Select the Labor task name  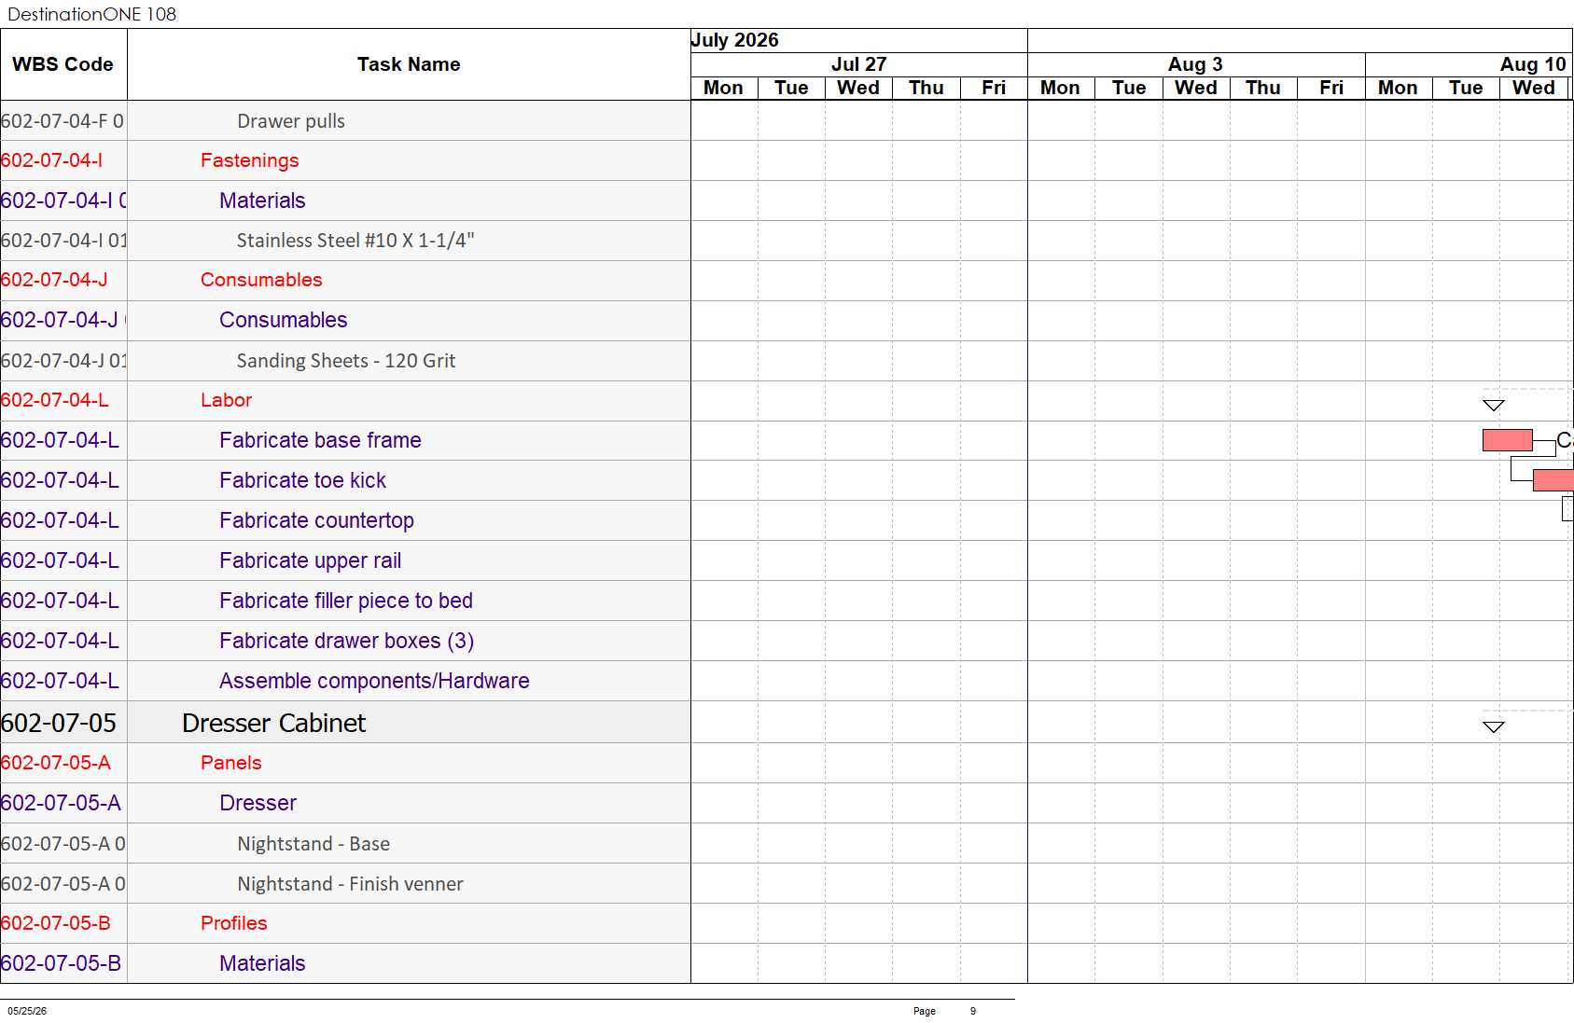(226, 400)
